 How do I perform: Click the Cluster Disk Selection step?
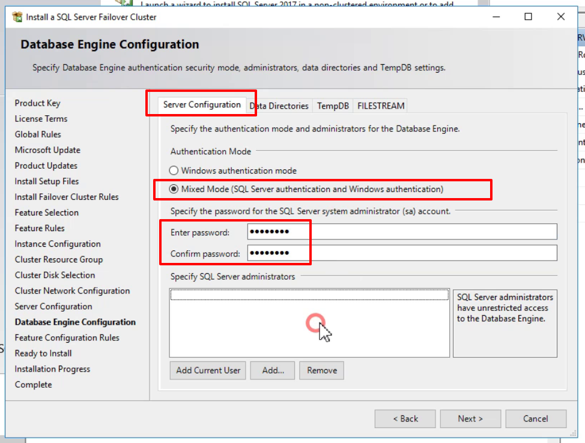click(55, 275)
